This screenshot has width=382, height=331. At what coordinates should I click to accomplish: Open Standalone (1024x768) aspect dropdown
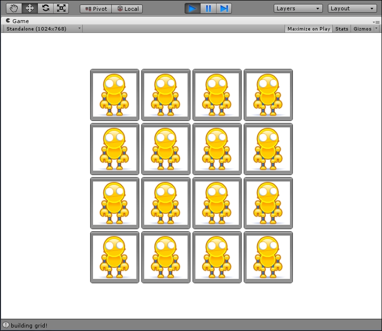[x=43, y=29]
